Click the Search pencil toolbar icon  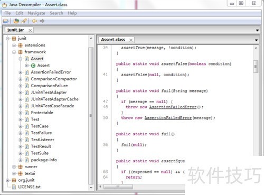(x=24, y=21)
